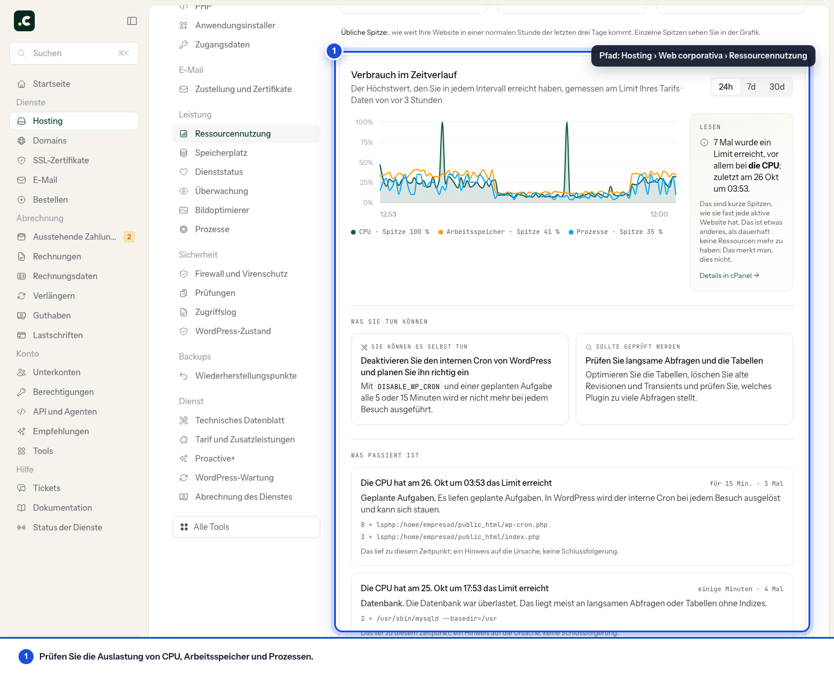The height and width of the screenshot is (674, 834).
Task: Click the SSL-Zertifikate shield icon
Action: point(21,160)
